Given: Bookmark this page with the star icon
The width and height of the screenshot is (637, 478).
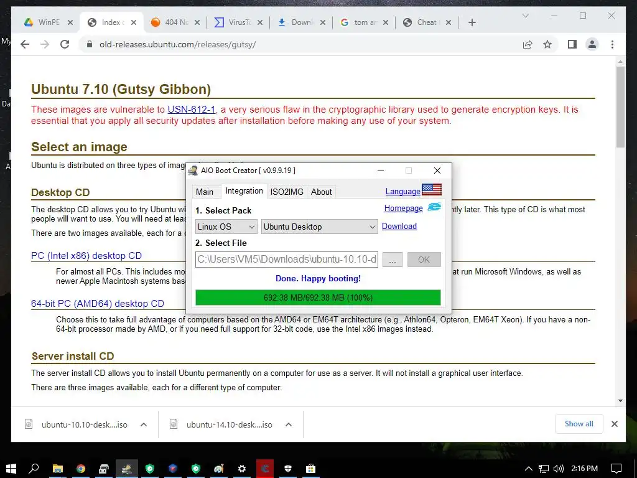Looking at the screenshot, I should point(547,44).
